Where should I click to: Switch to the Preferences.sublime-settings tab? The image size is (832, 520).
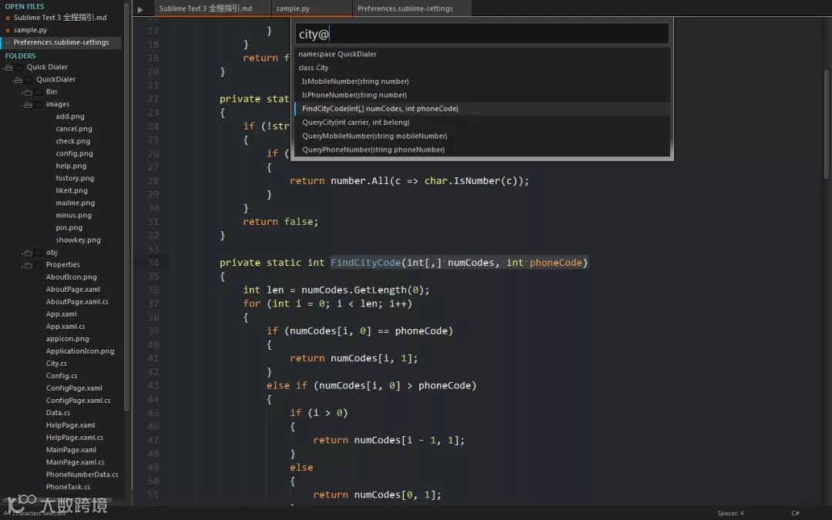pyautogui.click(x=411, y=8)
